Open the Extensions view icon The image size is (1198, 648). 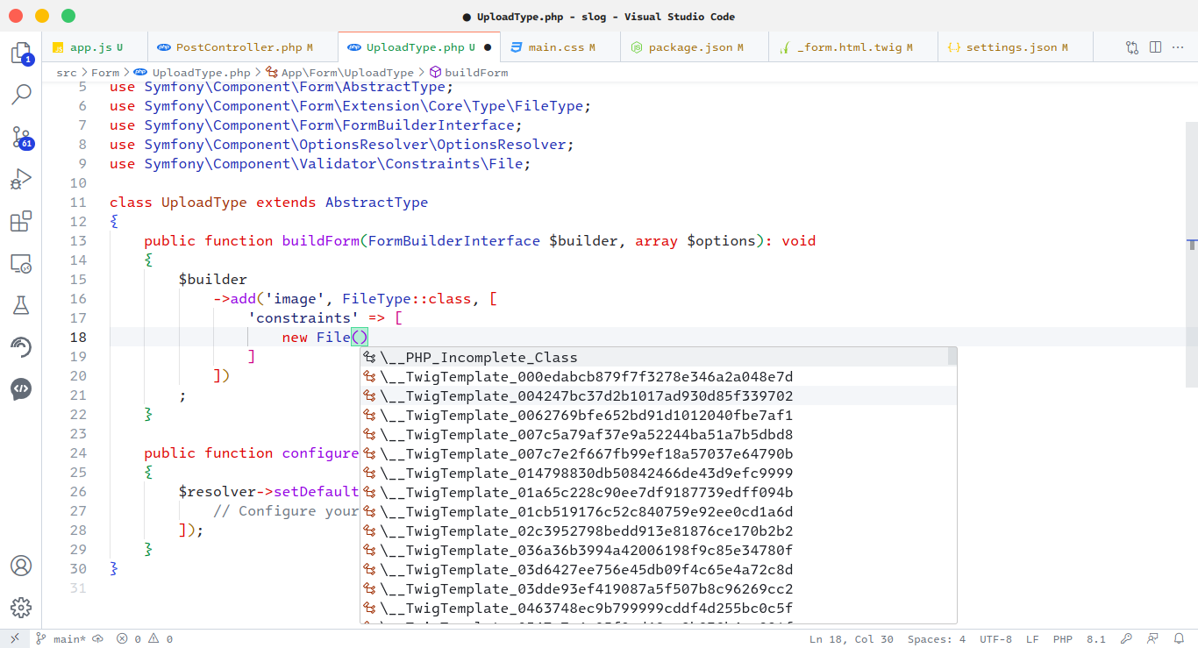pyautogui.click(x=21, y=222)
